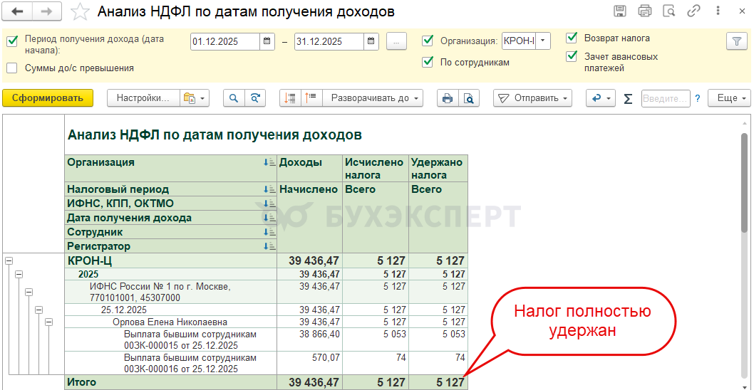Select cell with income 570,07
754x390 pixels.
pos(310,363)
